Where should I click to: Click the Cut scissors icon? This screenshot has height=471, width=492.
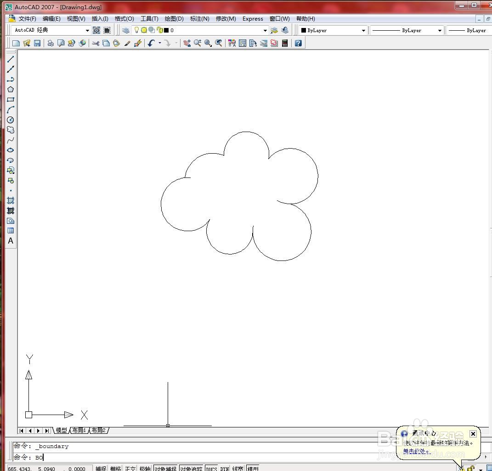(96, 43)
